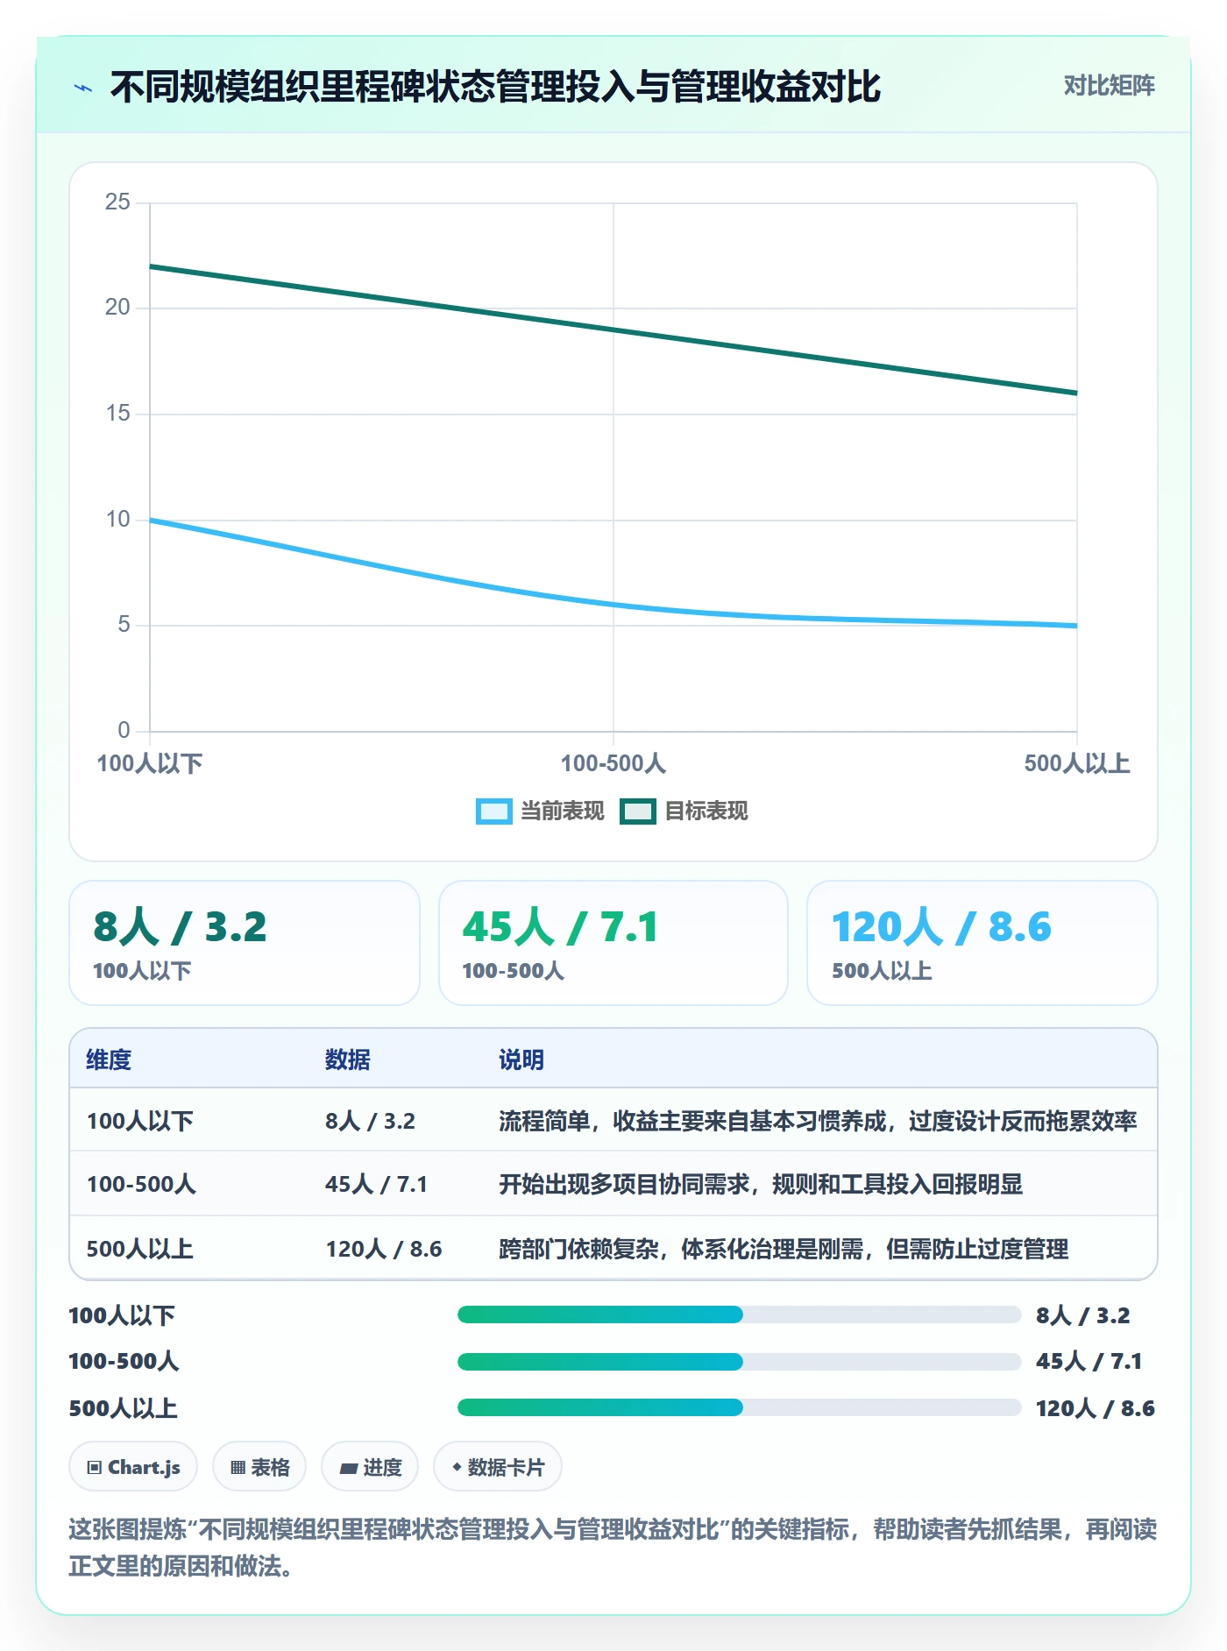The height and width of the screenshot is (1651, 1227).
Task: Click the 100人以下 progress bar
Action: [739, 1314]
